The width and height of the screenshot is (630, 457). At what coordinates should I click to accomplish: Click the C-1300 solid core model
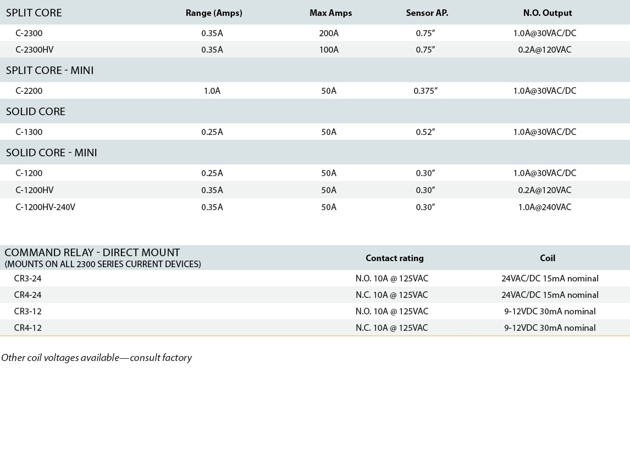tap(29, 132)
